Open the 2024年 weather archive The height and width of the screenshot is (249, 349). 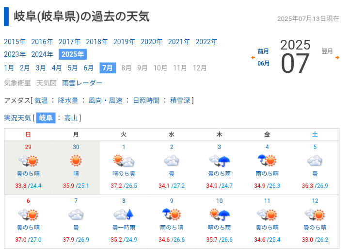[42, 54]
